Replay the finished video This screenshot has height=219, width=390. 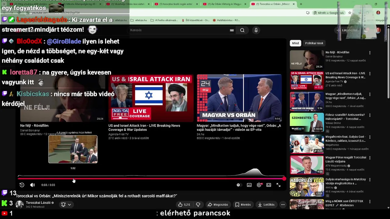(x=22, y=185)
